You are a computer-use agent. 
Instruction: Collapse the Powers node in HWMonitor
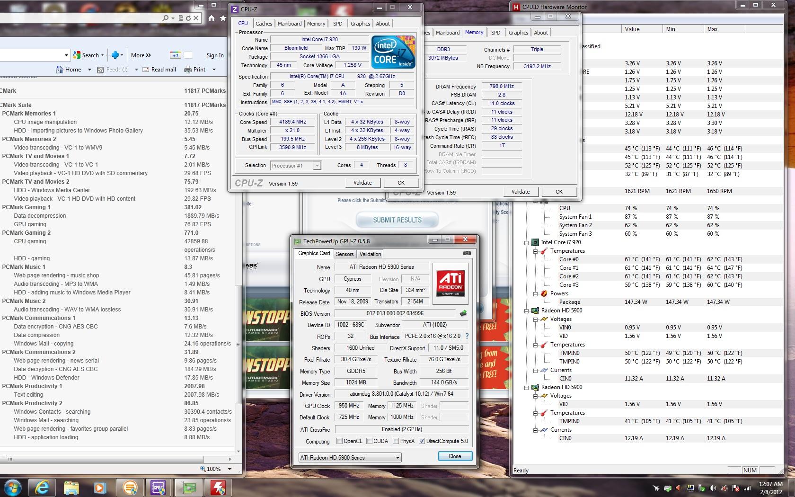(x=535, y=293)
